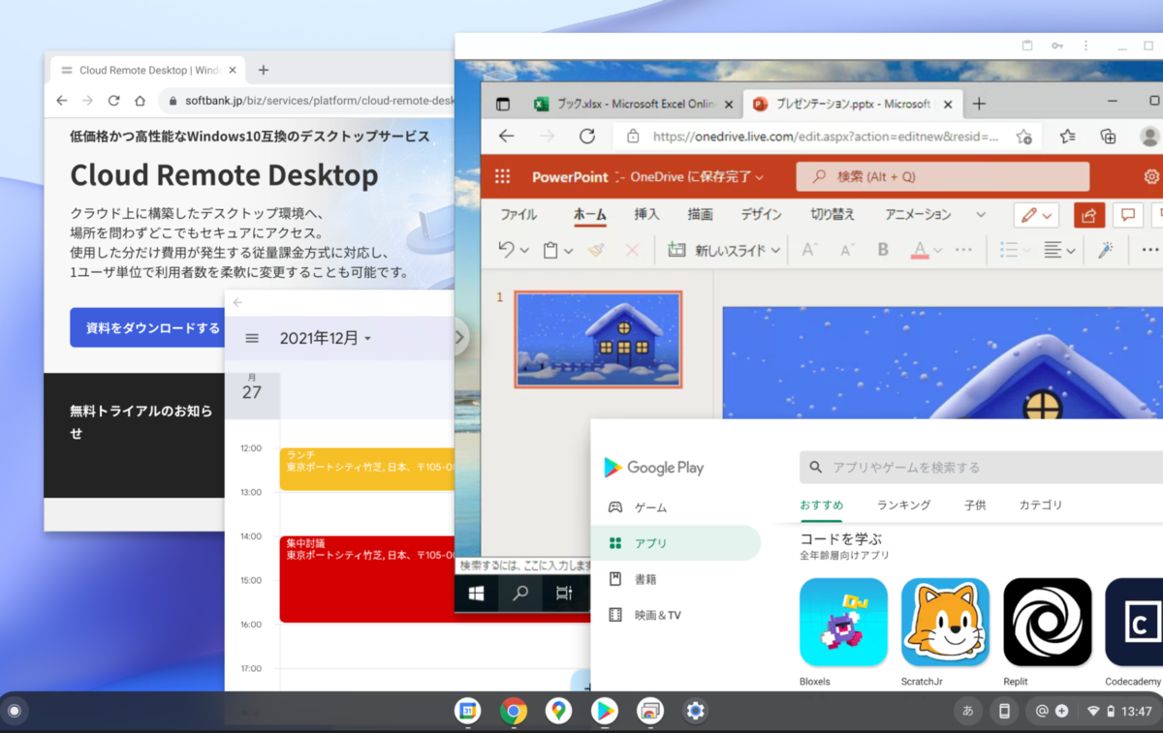Click the red Share icon in PowerPoint

(1088, 215)
